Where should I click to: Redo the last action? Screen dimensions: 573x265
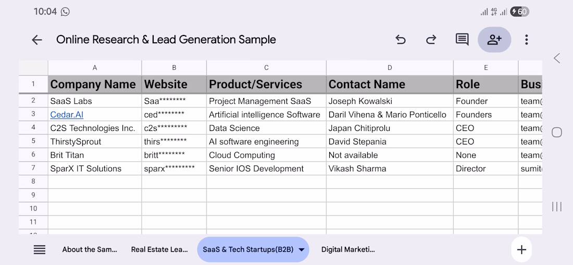click(431, 40)
